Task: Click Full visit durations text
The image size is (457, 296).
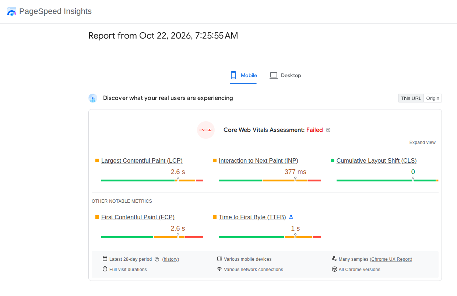Action: click(x=128, y=270)
